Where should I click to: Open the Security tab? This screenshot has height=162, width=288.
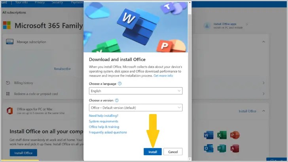point(57,2)
